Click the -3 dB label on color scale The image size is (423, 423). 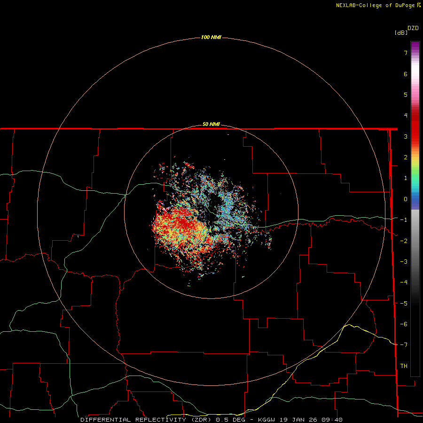pyautogui.click(x=404, y=262)
